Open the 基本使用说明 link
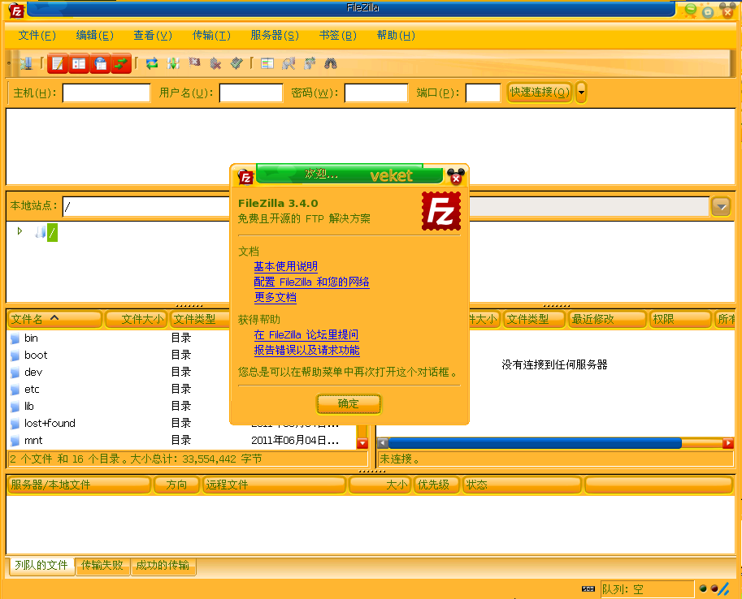Viewport: 742px width, 599px height. (x=286, y=267)
